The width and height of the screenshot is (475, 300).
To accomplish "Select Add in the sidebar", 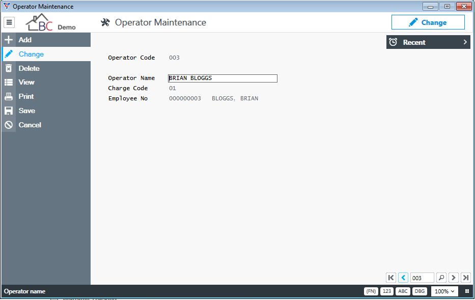I will (x=46, y=40).
